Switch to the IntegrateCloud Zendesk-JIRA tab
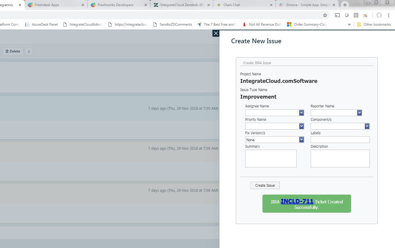 [181, 5]
